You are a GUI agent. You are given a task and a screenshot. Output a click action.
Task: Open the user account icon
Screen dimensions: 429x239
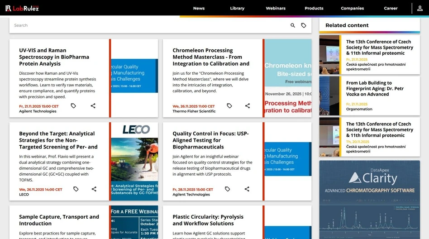tap(419, 8)
